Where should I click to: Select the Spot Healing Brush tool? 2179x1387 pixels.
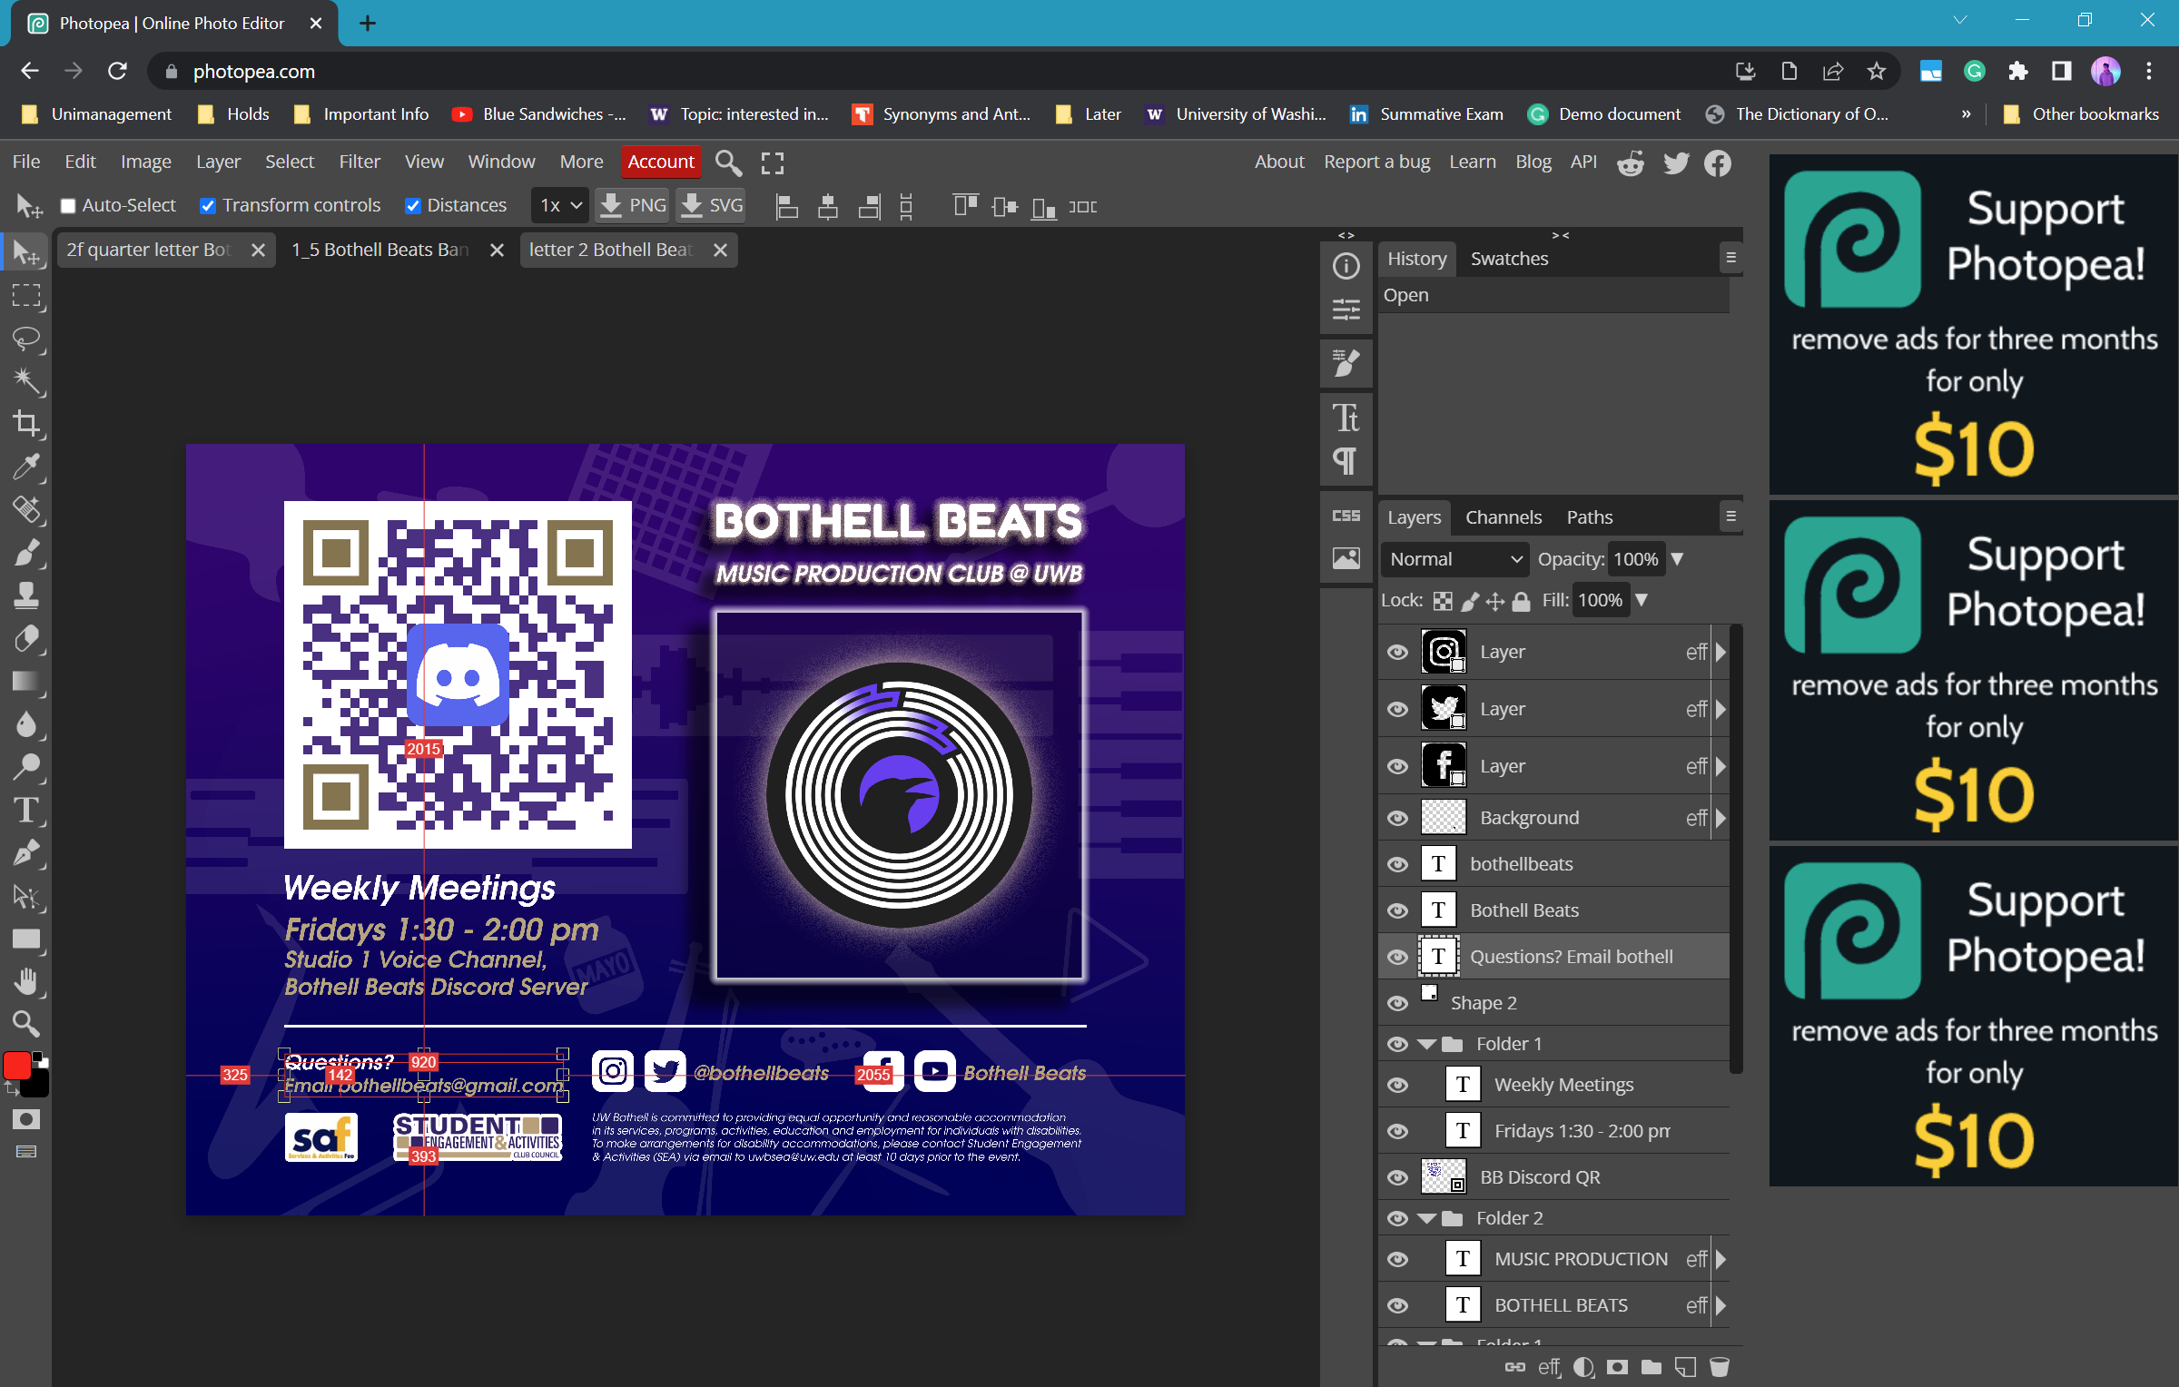click(26, 509)
